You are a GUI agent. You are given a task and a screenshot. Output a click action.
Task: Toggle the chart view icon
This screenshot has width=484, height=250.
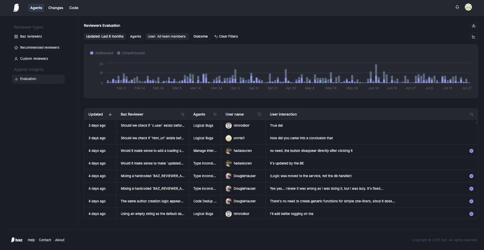coord(473,37)
